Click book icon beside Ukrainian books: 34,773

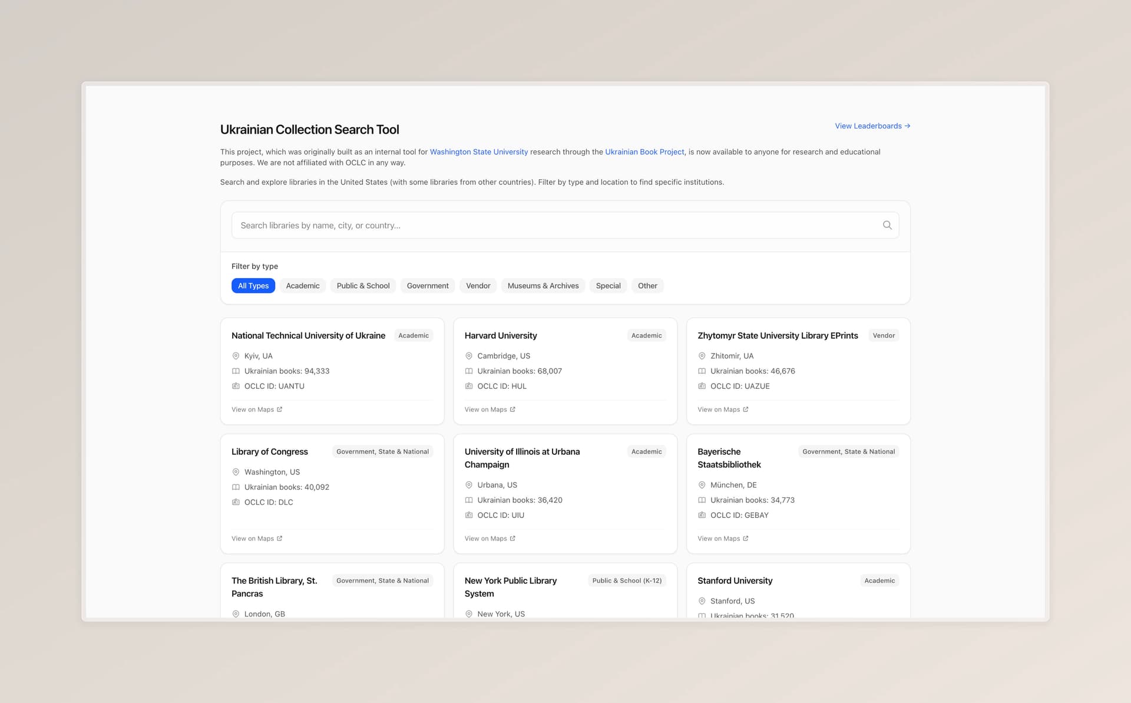pyautogui.click(x=702, y=500)
